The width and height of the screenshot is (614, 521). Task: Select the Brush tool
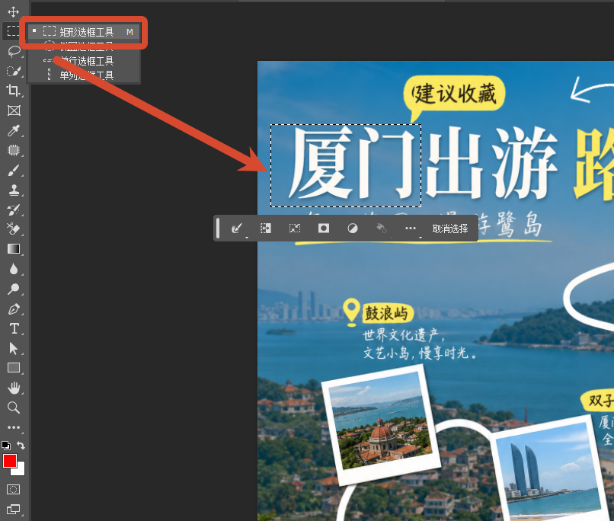click(14, 171)
